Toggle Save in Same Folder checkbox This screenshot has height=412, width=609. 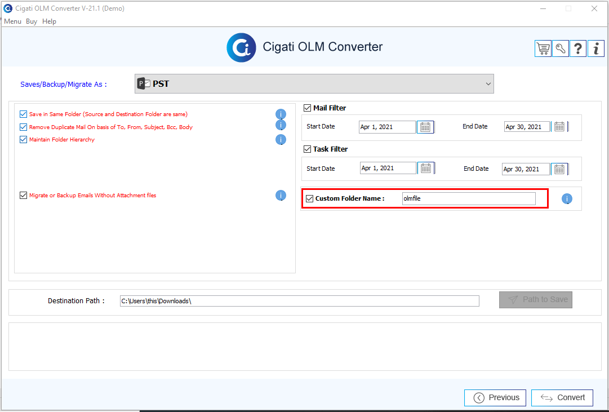(23, 114)
